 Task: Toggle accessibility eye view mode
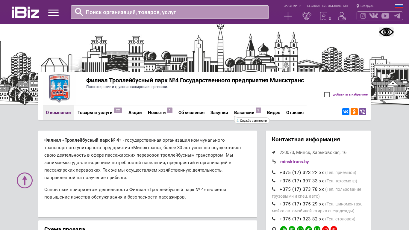(386, 32)
